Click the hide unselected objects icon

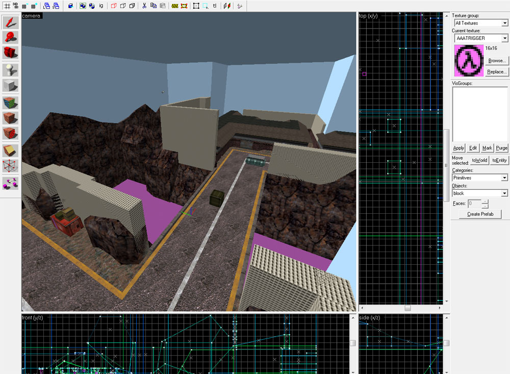(x=122, y=6)
